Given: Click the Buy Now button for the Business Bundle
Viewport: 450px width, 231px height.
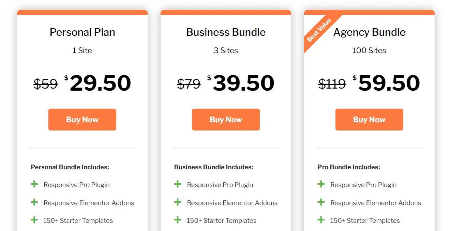Looking at the screenshot, I should coord(226,119).
